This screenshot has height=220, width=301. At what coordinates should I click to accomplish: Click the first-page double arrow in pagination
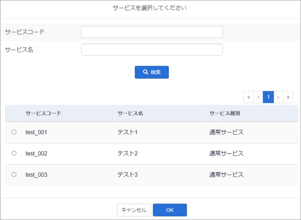(x=248, y=97)
